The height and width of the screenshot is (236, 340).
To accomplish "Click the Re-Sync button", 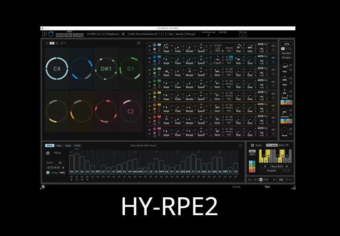I will [286, 57].
